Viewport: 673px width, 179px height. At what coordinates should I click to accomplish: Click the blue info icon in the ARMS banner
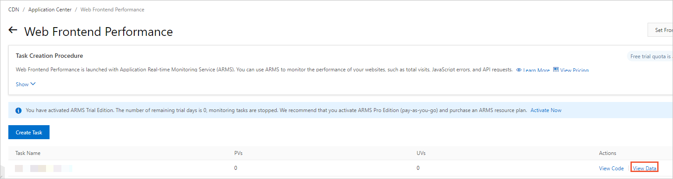pos(18,111)
